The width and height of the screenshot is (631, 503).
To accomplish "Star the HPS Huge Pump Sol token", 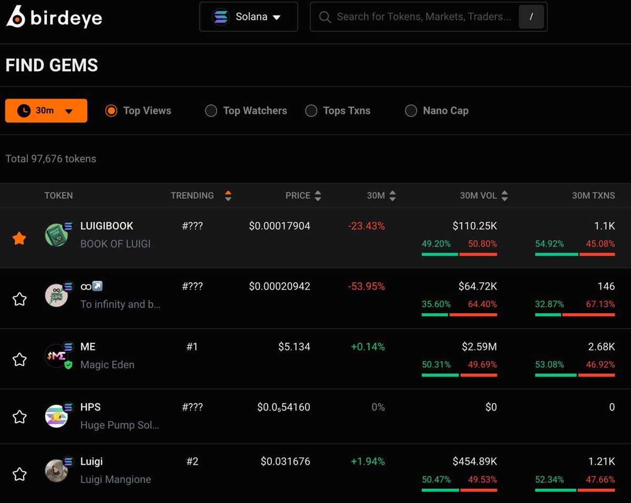I will pyautogui.click(x=19, y=417).
